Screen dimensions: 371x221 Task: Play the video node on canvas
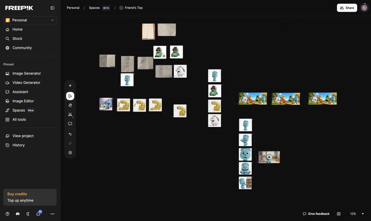click(x=269, y=157)
